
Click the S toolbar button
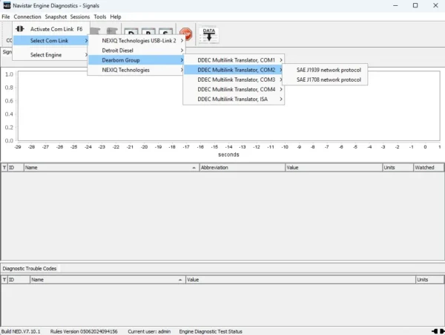click(165, 32)
